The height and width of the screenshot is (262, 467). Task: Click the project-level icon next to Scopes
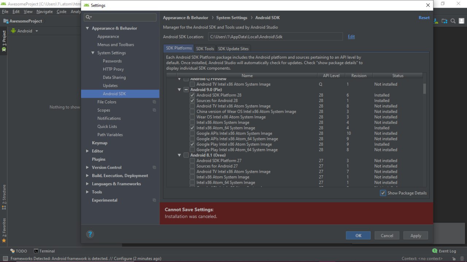(x=154, y=110)
